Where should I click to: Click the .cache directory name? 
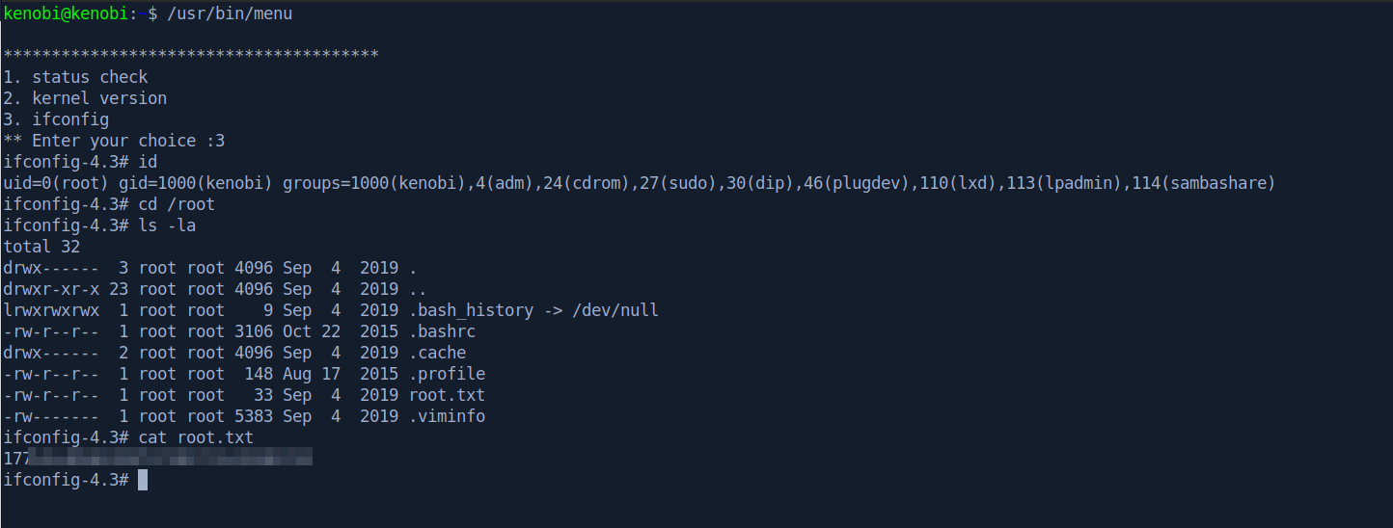point(436,353)
